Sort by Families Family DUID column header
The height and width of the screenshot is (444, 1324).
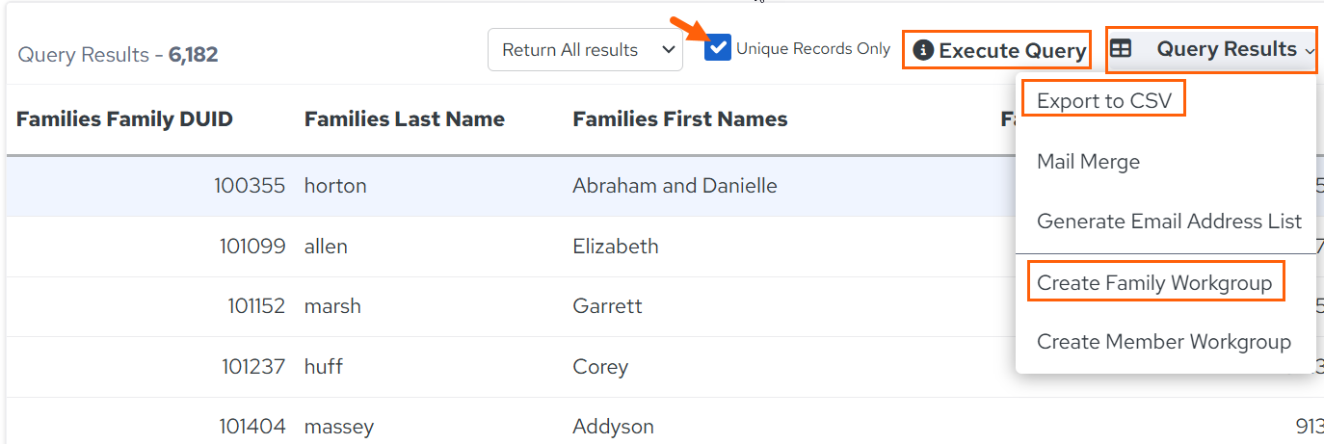124,119
